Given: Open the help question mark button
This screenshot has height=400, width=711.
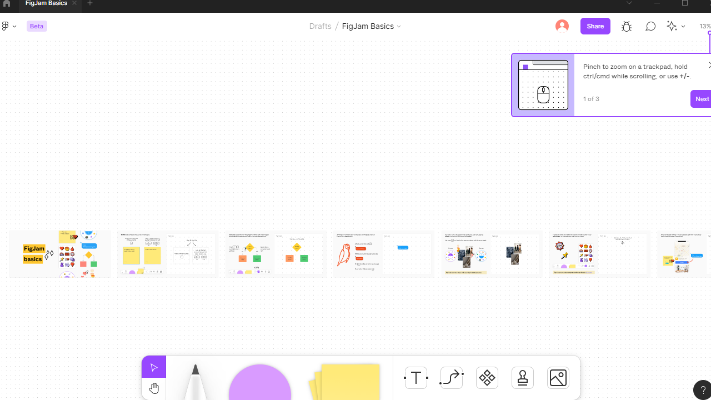Looking at the screenshot, I should click(703, 390).
